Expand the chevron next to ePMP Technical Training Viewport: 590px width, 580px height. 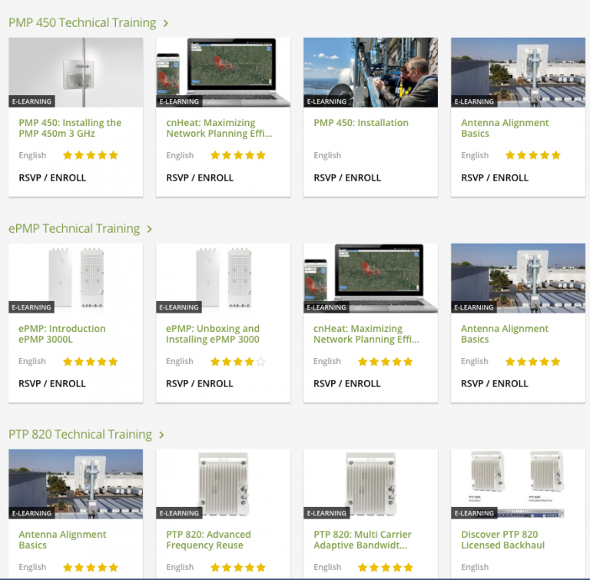click(x=149, y=229)
